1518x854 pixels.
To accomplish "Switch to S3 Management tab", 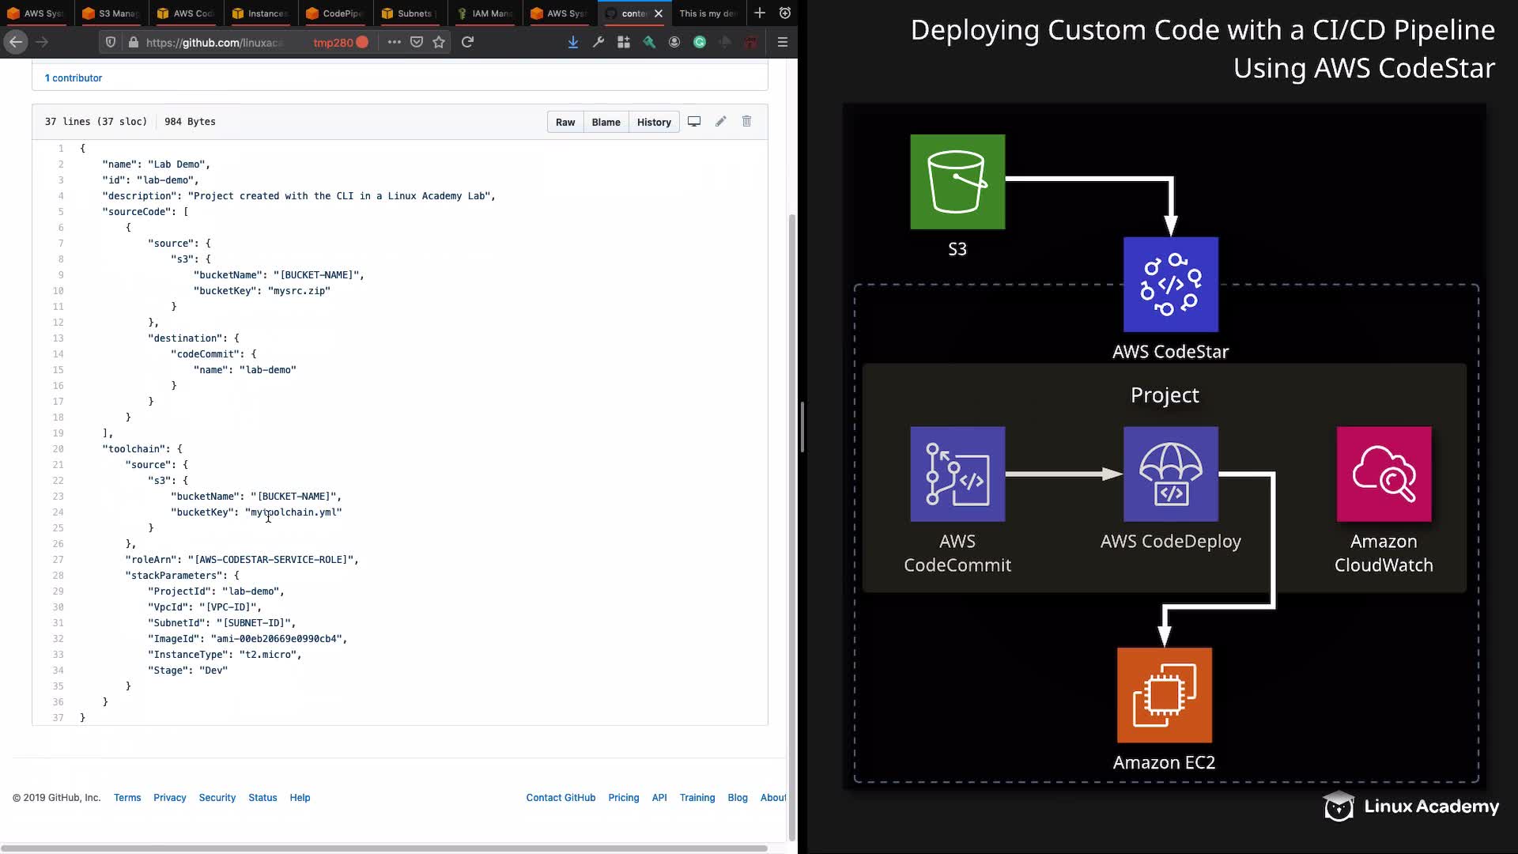I will (x=111, y=13).
